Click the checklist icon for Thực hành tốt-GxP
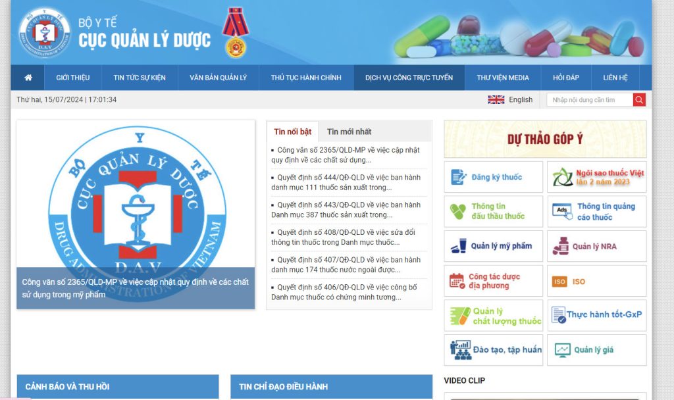The height and width of the screenshot is (400, 674). [x=558, y=315]
